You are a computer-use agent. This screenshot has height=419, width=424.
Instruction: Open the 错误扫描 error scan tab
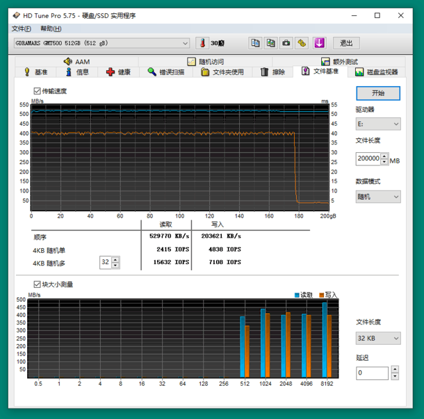[166, 72]
